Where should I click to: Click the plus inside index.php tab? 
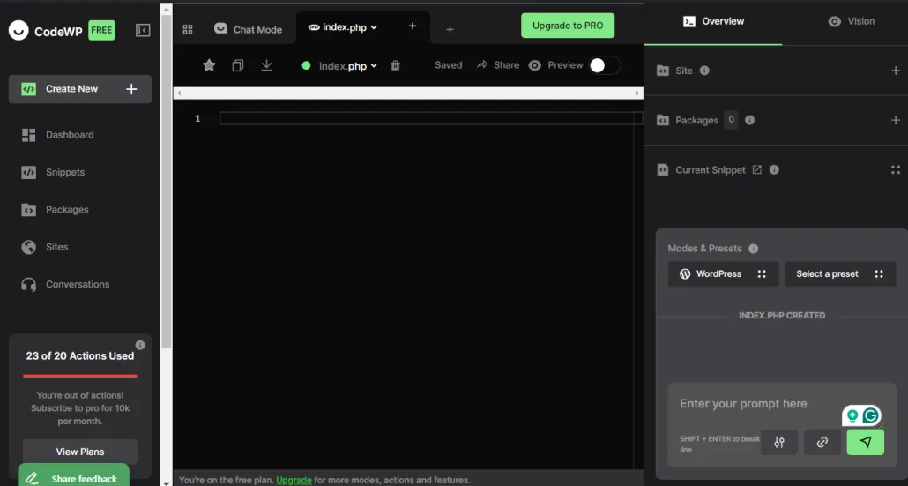[x=413, y=26]
